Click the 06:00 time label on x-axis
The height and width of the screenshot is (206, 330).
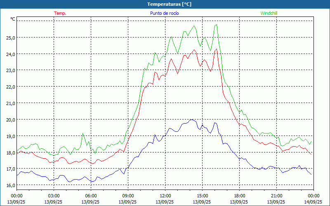[x=91, y=196]
